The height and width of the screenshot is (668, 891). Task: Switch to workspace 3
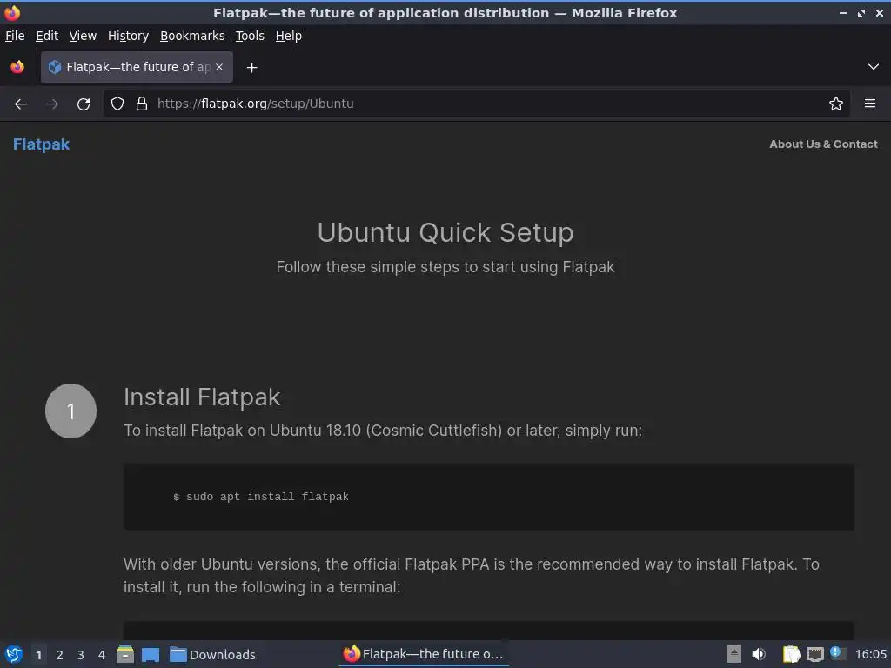coord(81,655)
